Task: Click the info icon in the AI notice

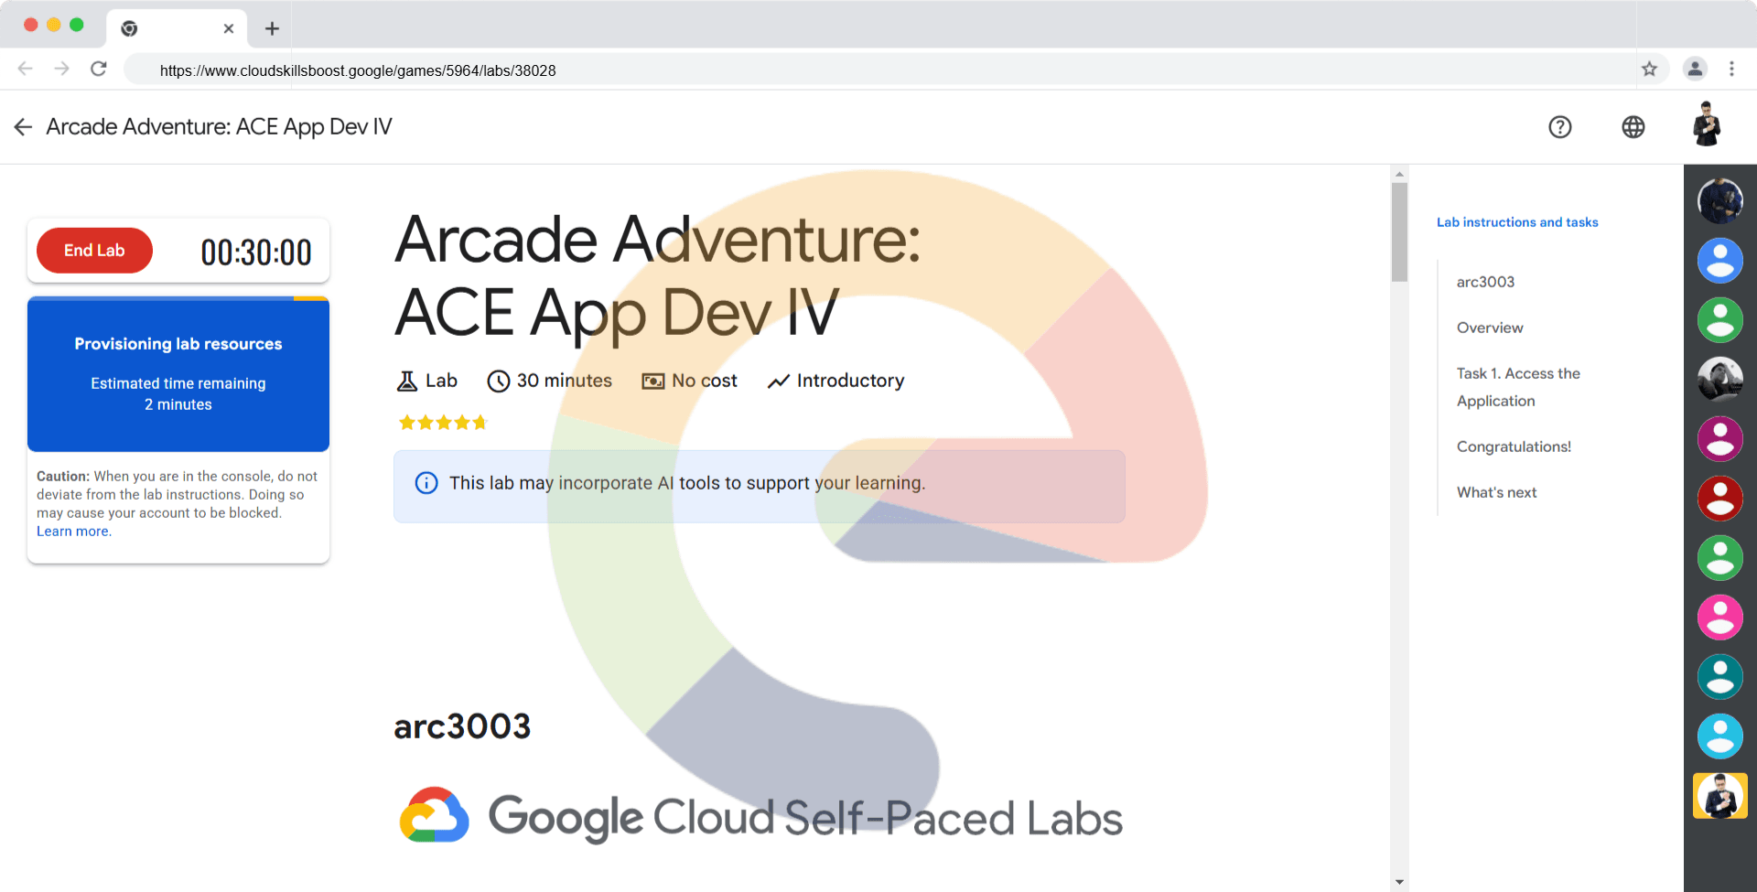Action: pos(426,483)
